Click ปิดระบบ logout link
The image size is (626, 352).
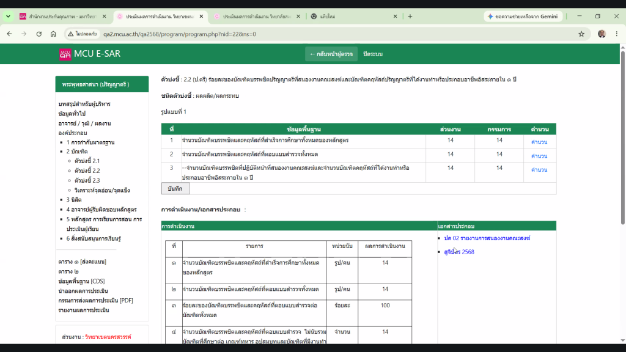tap(373, 54)
